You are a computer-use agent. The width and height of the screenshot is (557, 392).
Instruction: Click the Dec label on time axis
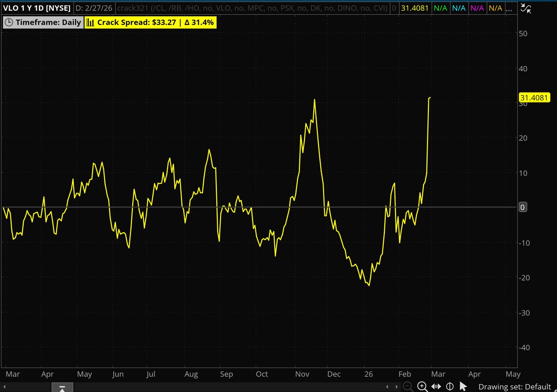click(x=334, y=374)
